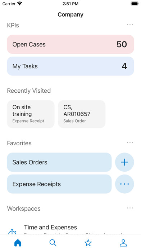This screenshot has height=251, width=141.
Task: Open the Home tab in the bottom bar
Action: [18, 243]
